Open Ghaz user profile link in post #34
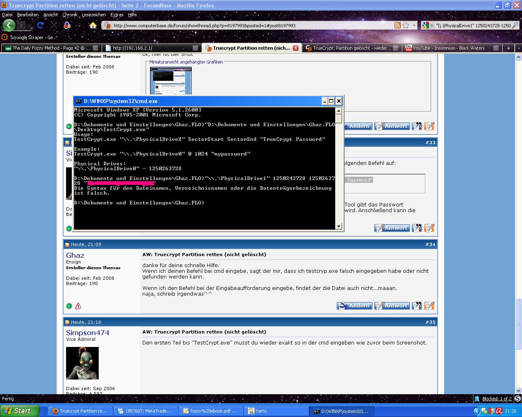 tap(75, 255)
